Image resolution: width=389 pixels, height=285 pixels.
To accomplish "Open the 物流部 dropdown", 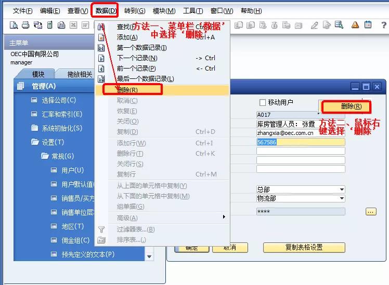I will pos(342,198).
